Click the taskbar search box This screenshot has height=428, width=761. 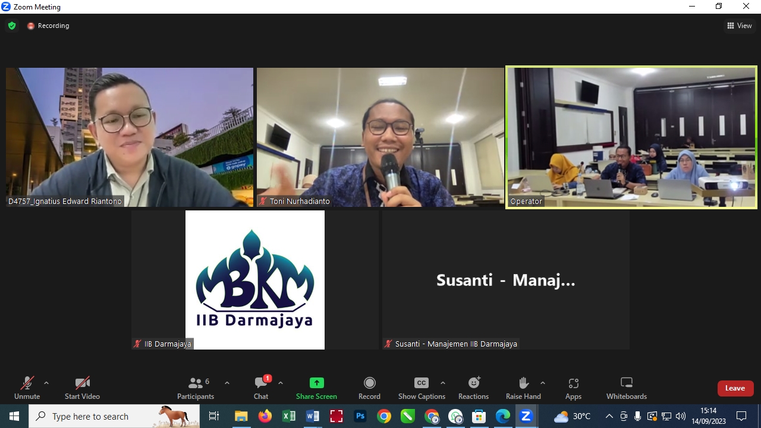114,416
